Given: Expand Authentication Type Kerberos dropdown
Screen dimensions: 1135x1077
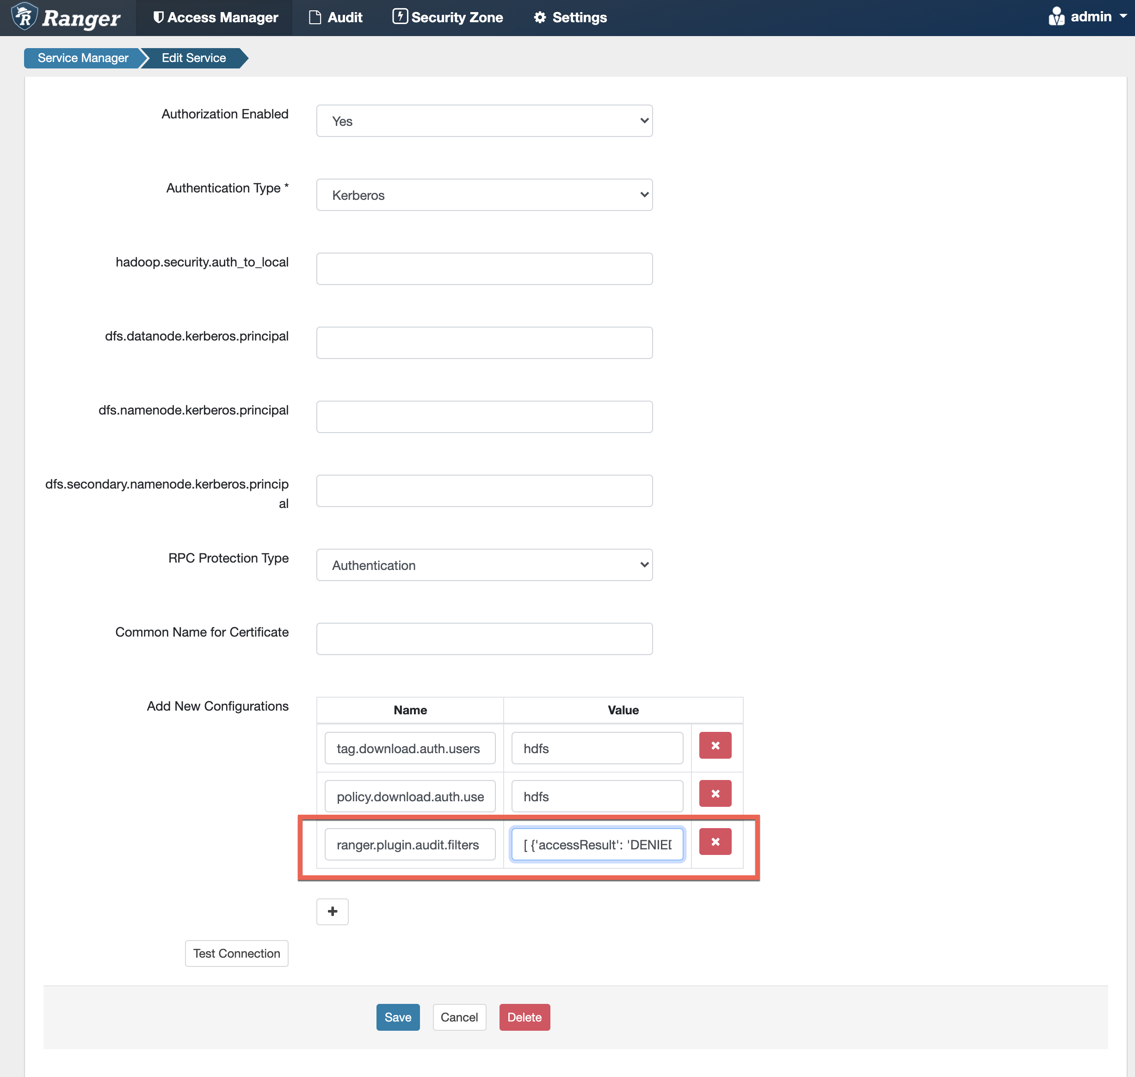Looking at the screenshot, I should (x=484, y=195).
